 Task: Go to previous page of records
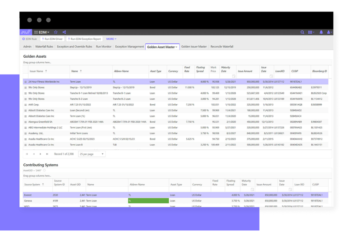tap(34, 154)
